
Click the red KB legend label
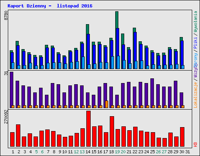pyautogui.click(x=195, y=144)
